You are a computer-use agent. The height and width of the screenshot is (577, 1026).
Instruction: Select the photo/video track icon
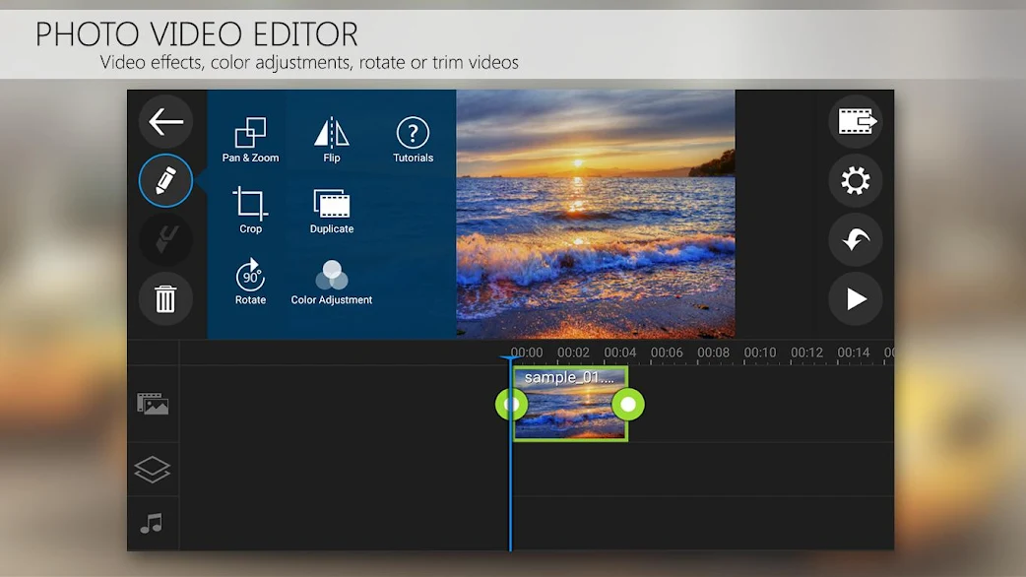tap(153, 404)
